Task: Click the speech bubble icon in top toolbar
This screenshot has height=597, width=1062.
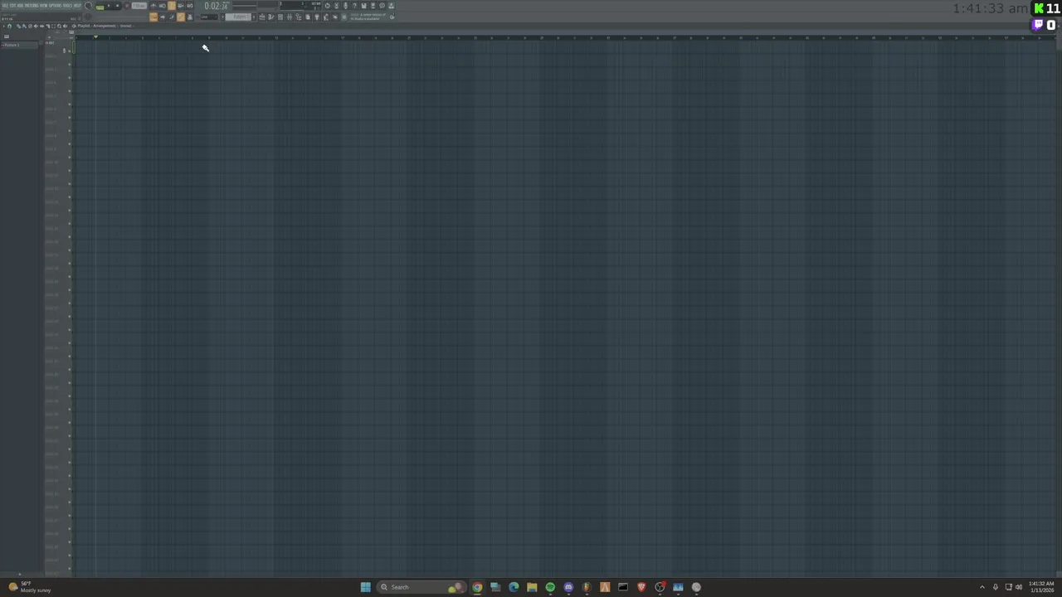Action: click(382, 6)
